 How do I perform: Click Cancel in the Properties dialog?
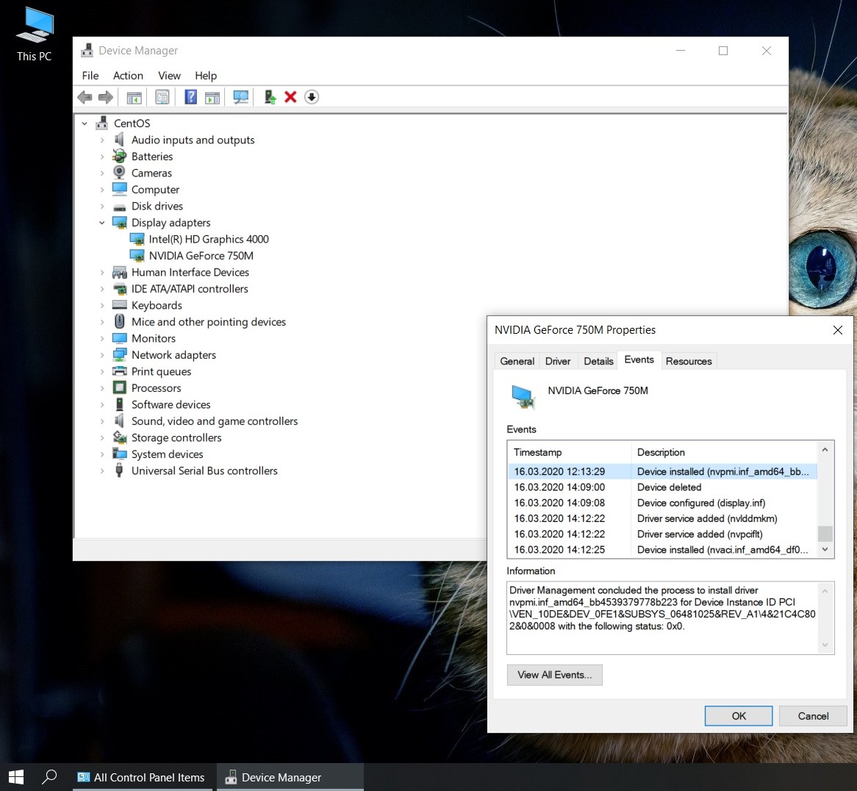813,715
